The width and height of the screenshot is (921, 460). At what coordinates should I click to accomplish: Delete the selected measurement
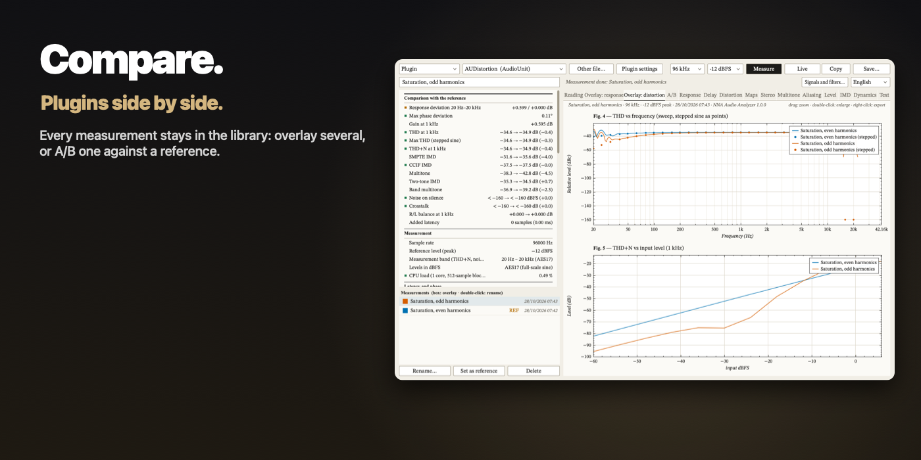point(534,371)
